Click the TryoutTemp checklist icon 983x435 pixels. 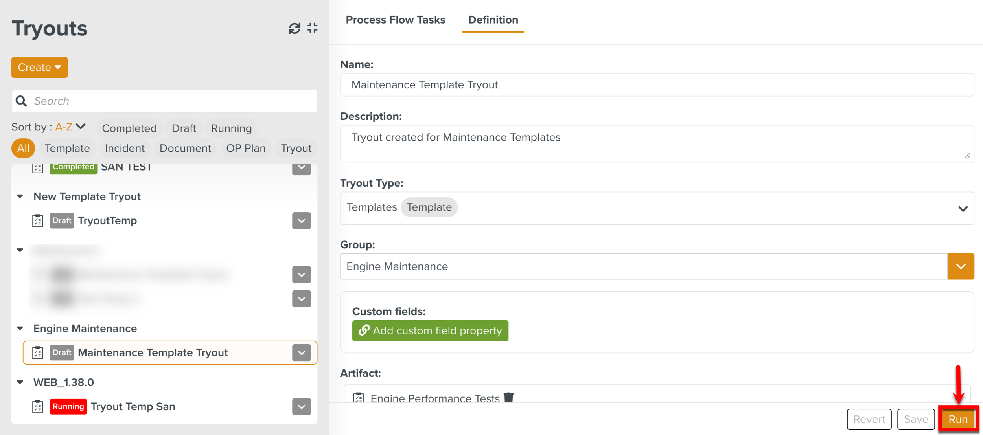pos(38,221)
